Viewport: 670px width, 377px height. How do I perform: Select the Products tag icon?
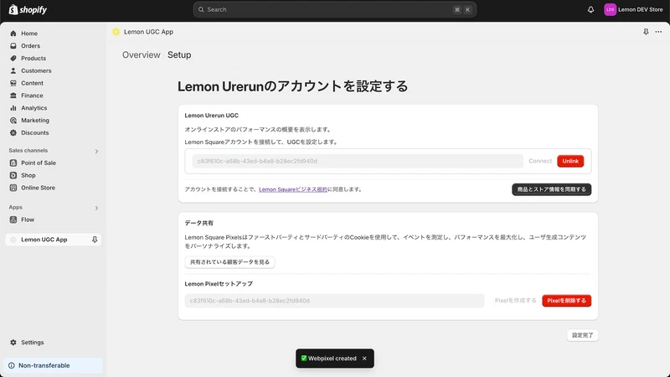(x=13, y=58)
